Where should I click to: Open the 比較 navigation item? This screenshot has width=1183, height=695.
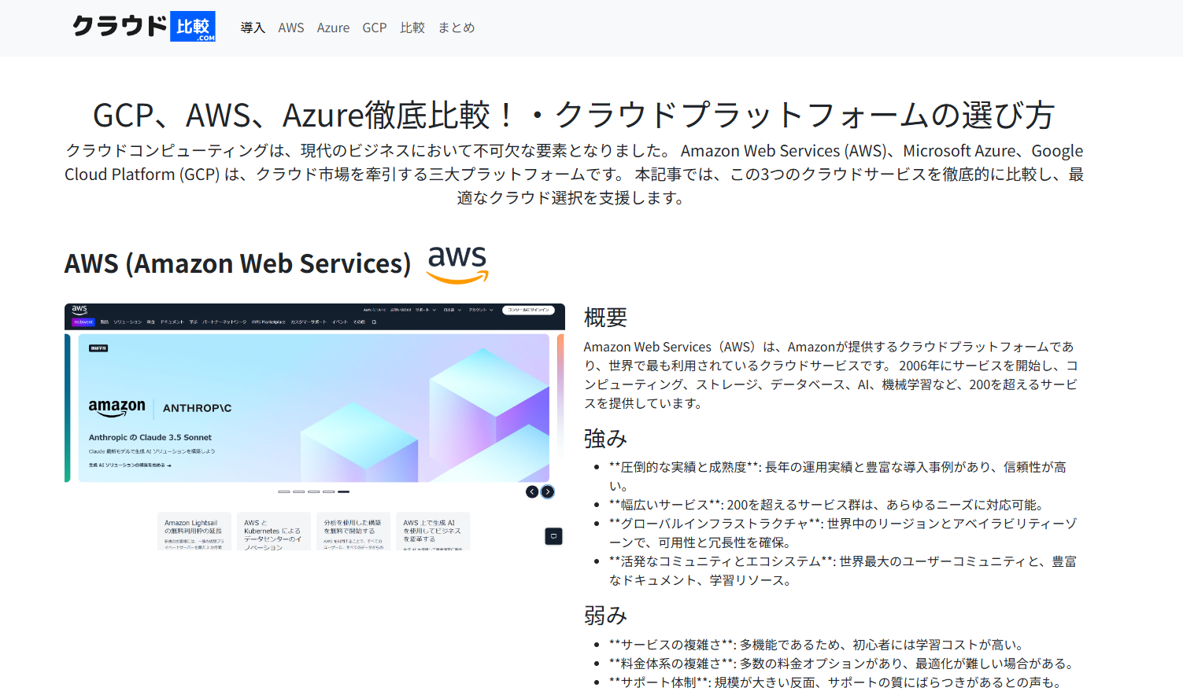(x=412, y=28)
